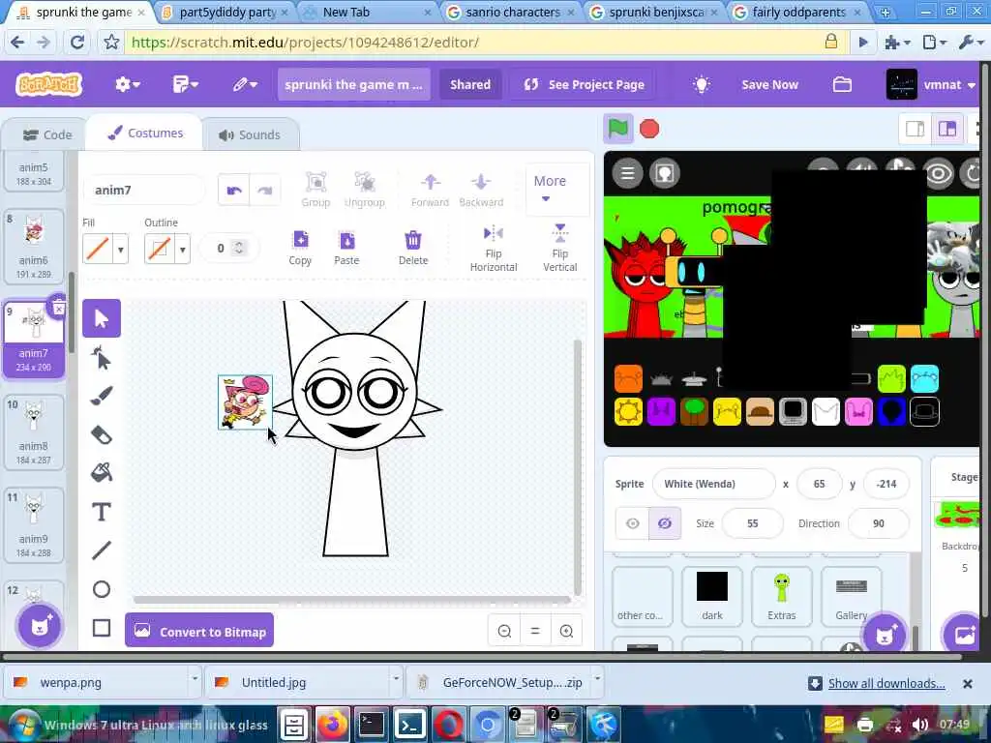The image size is (991, 743).
Task: Open the Costumes tab
Action: pyautogui.click(x=145, y=133)
